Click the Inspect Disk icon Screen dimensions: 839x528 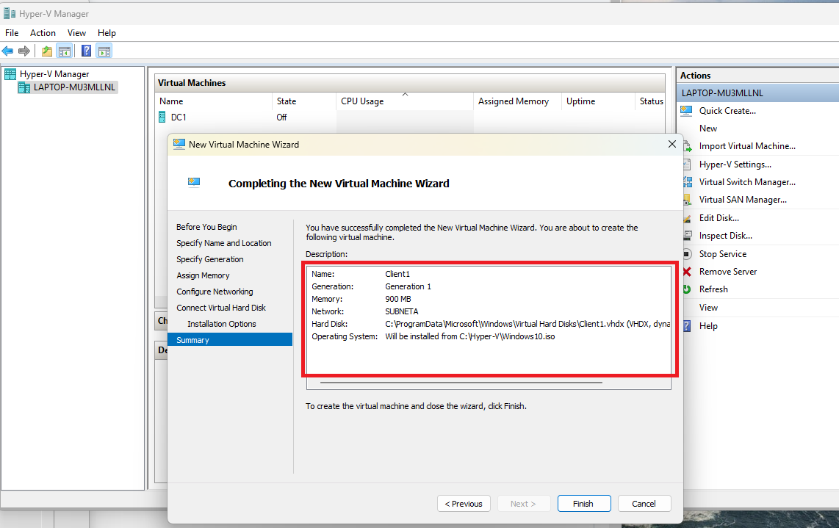coord(687,236)
